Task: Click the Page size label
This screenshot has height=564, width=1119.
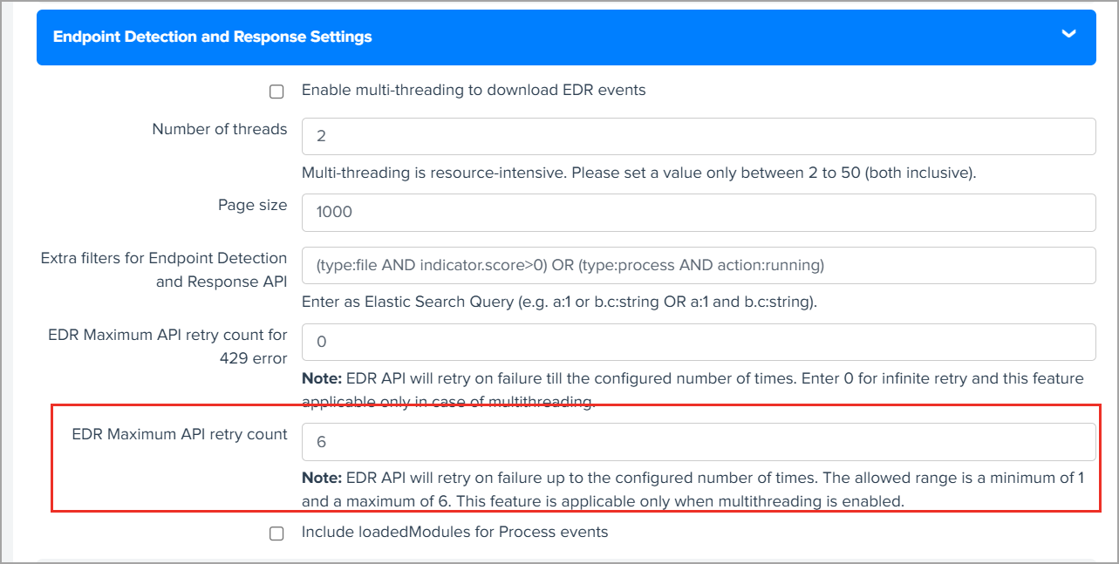Action: pos(253,205)
